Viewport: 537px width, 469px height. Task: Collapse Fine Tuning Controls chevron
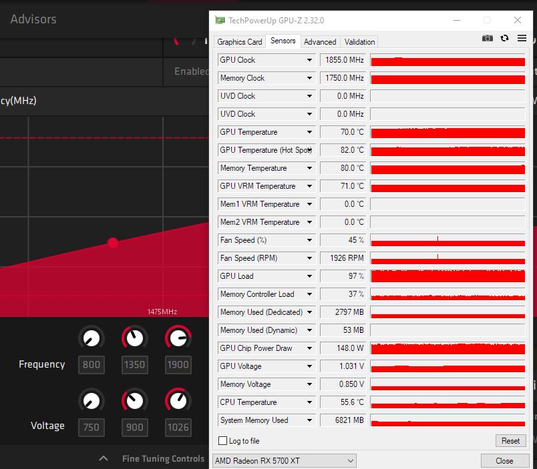[104, 458]
